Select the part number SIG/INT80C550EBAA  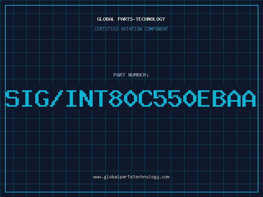pyautogui.click(x=131, y=98)
